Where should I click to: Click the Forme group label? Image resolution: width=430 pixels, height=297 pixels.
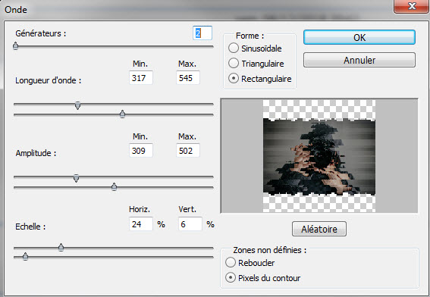pyautogui.click(x=250, y=36)
